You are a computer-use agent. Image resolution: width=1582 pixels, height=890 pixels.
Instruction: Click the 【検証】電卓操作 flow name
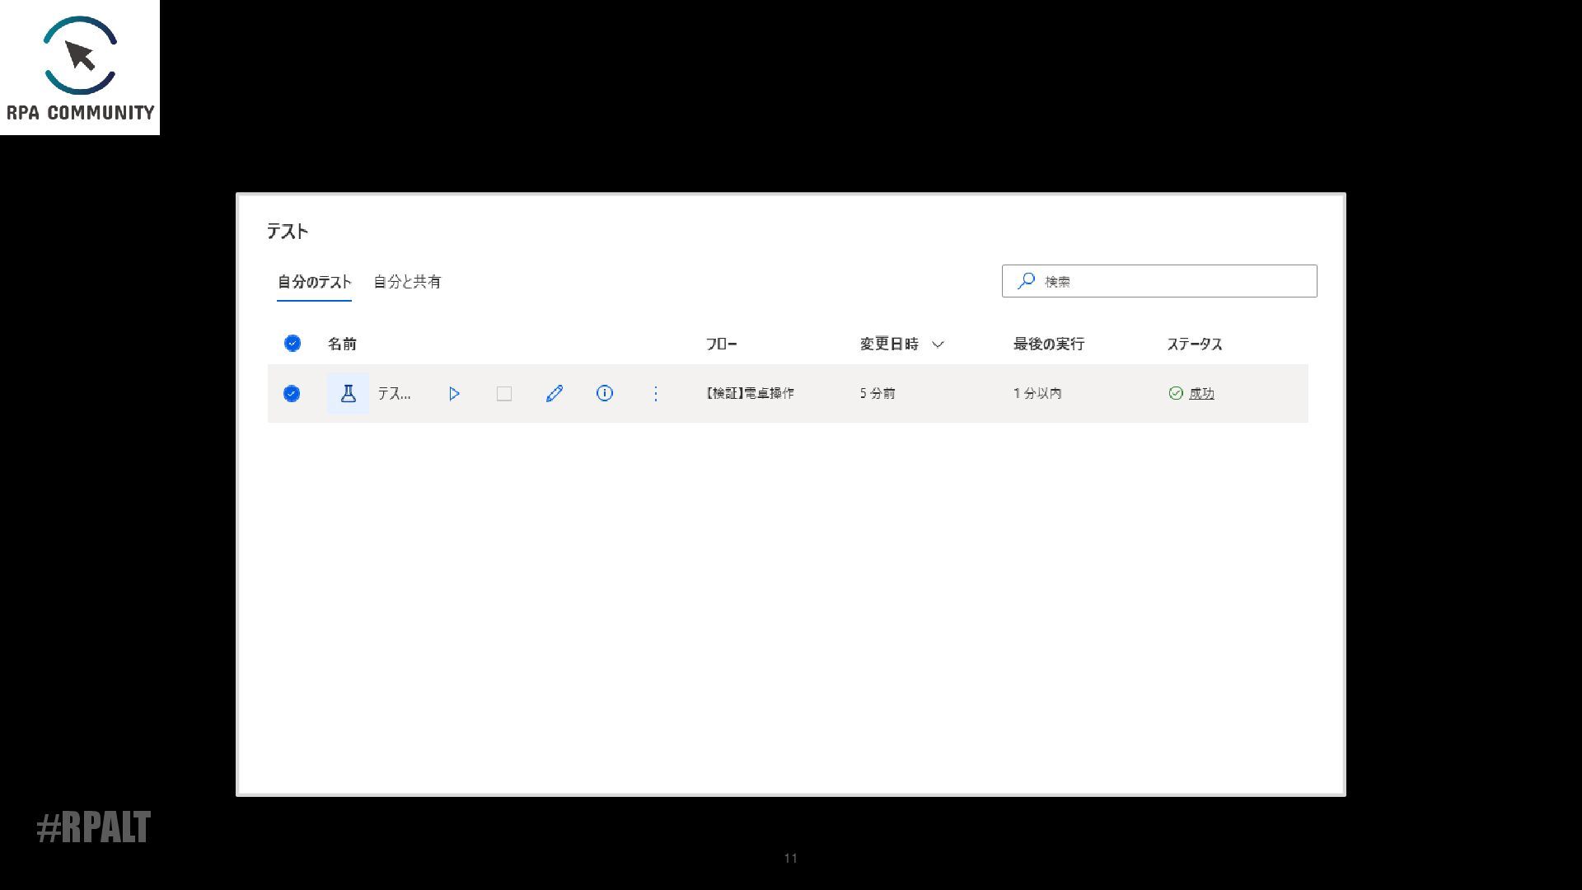(x=749, y=394)
